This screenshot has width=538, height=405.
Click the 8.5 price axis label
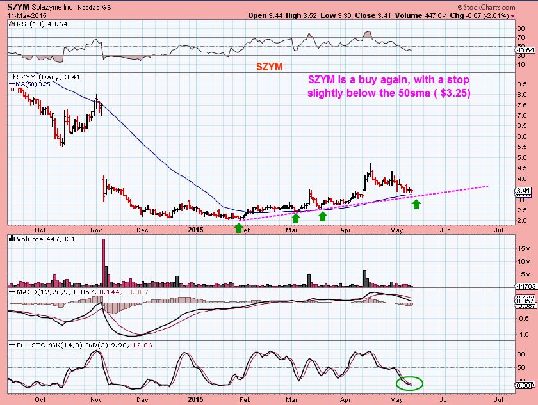click(x=522, y=84)
